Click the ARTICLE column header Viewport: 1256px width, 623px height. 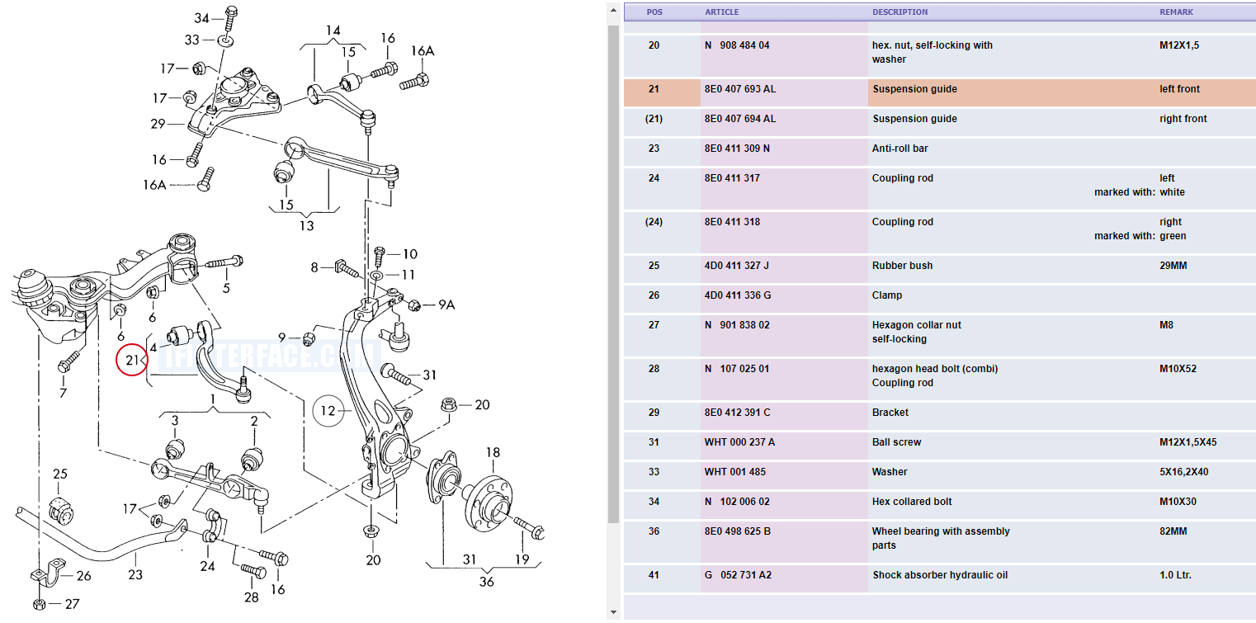click(x=722, y=12)
